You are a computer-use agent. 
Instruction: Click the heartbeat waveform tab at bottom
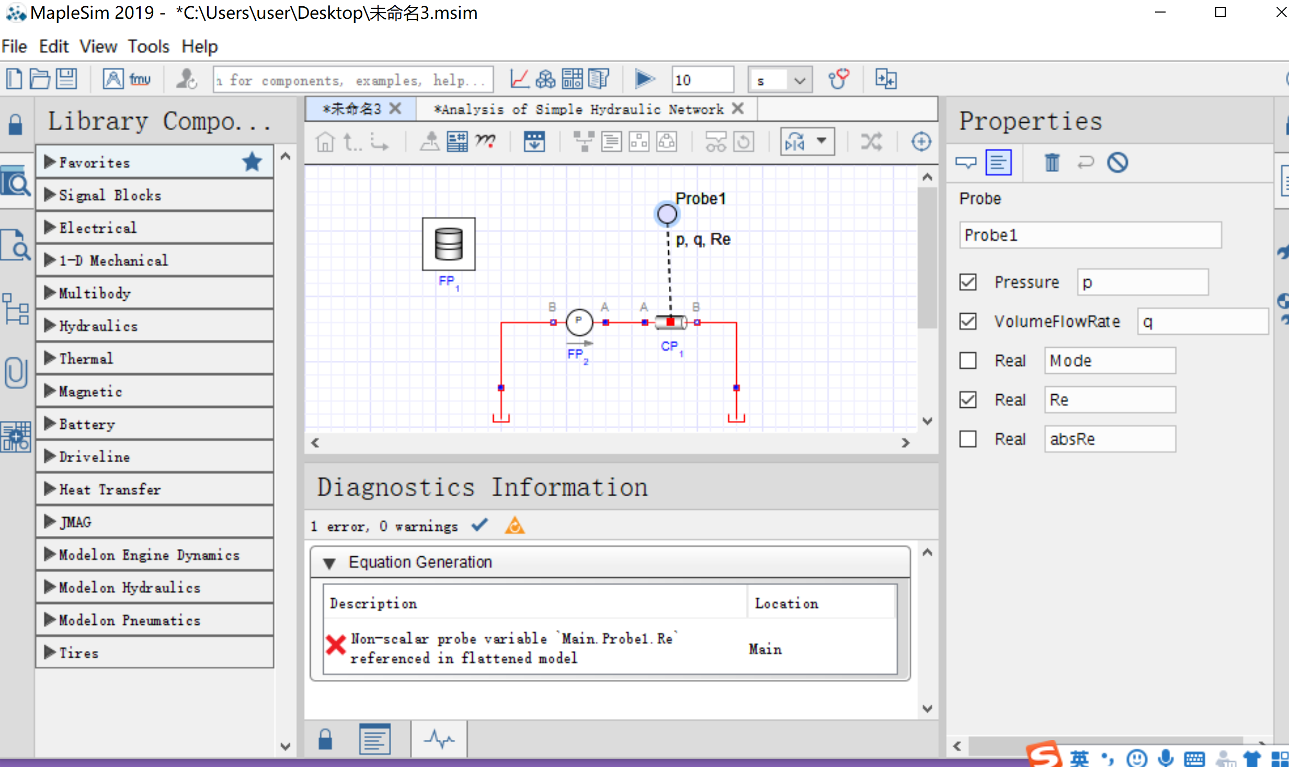tap(439, 739)
